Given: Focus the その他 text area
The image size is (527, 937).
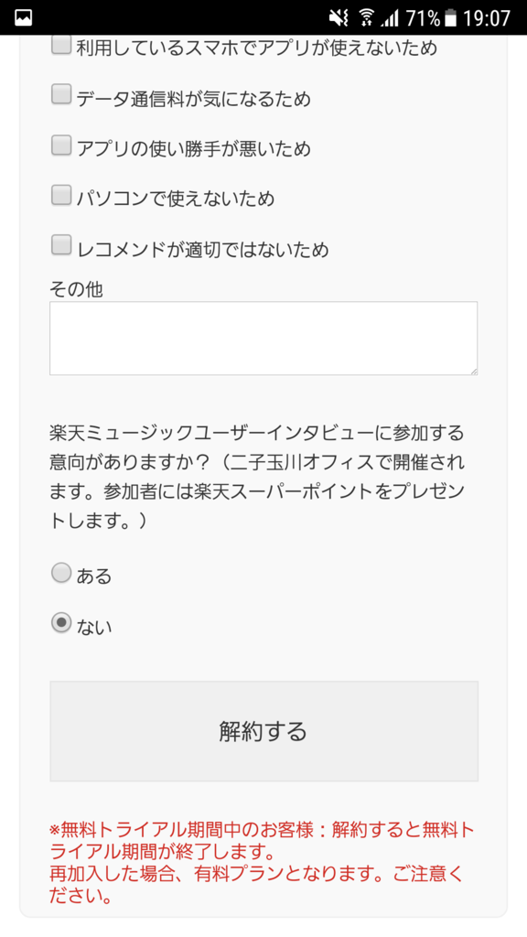Looking at the screenshot, I should (x=263, y=339).
